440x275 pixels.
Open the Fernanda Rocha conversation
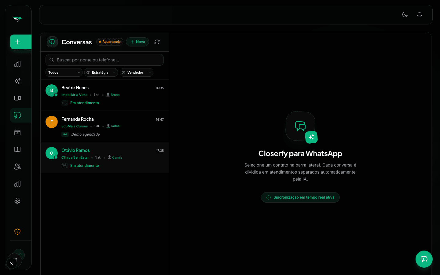(105, 127)
